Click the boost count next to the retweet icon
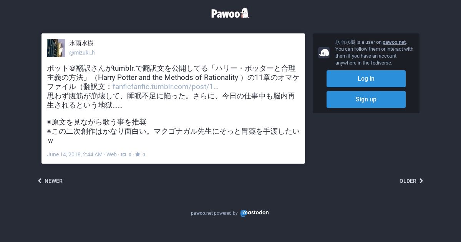 pos(130,155)
